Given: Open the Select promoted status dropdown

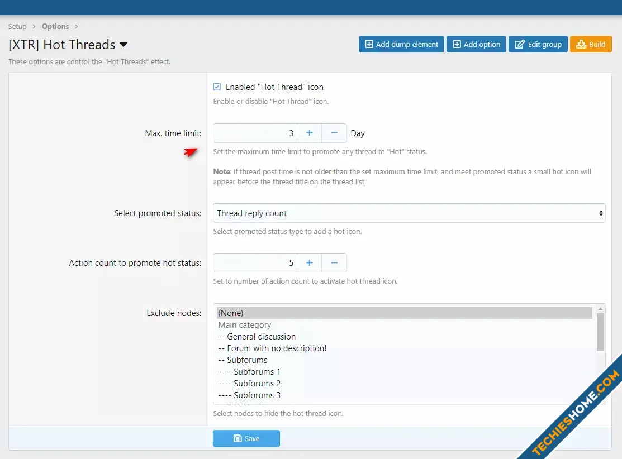Looking at the screenshot, I should [x=409, y=213].
